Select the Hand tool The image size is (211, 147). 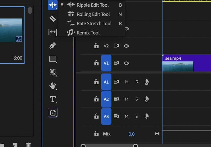click(x=53, y=86)
